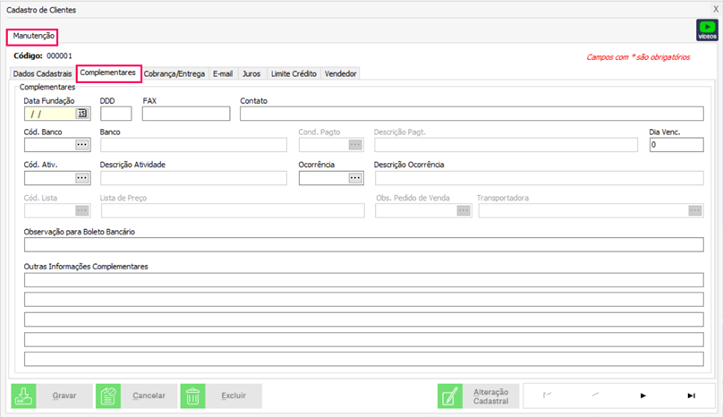Click the Excluir trash button

221,396
